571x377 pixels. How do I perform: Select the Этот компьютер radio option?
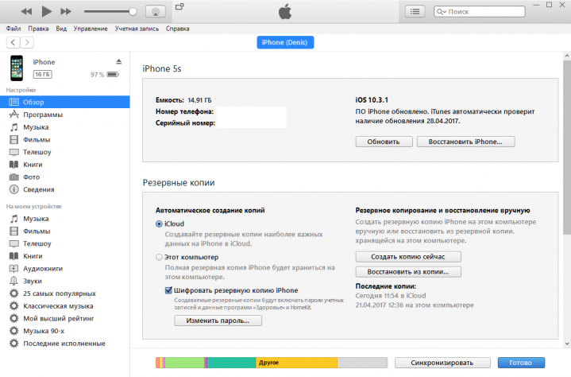point(160,258)
